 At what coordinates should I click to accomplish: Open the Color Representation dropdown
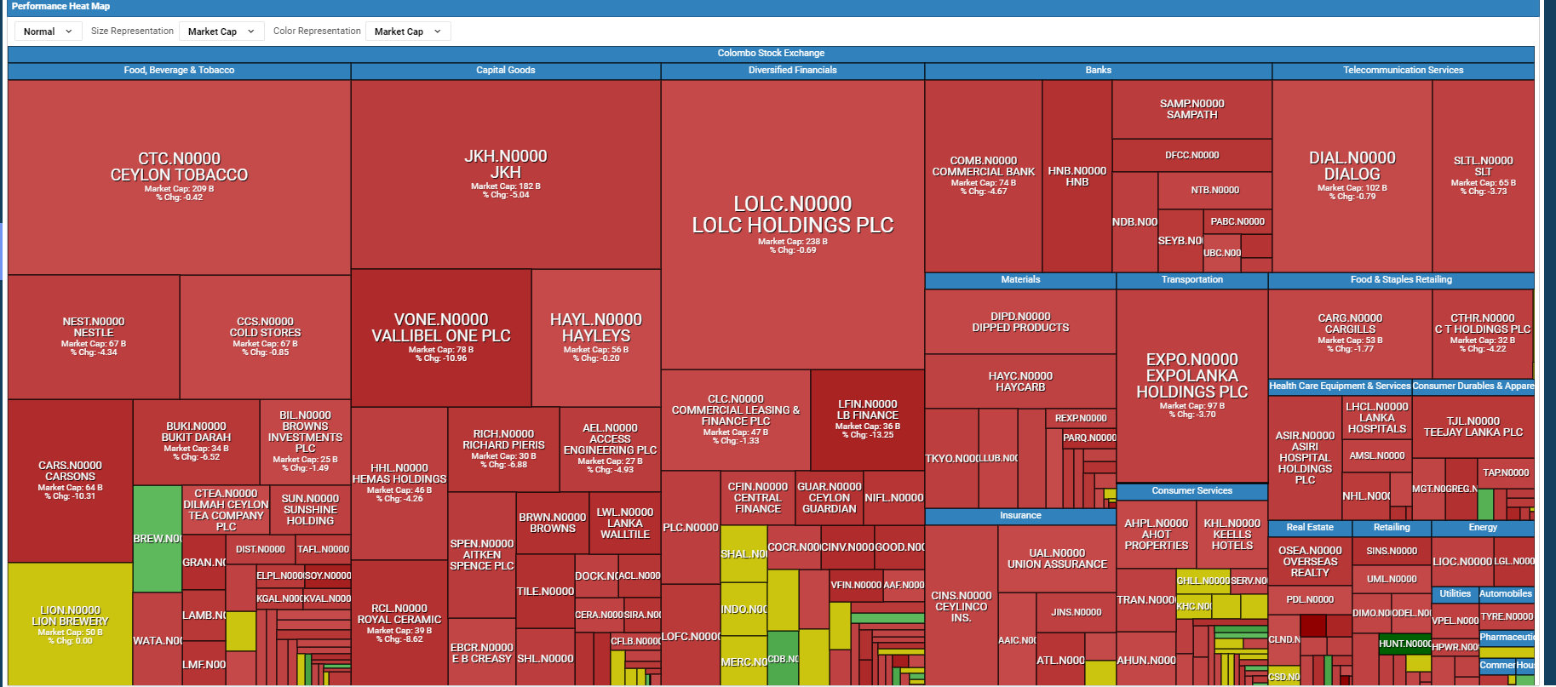tap(408, 31)
